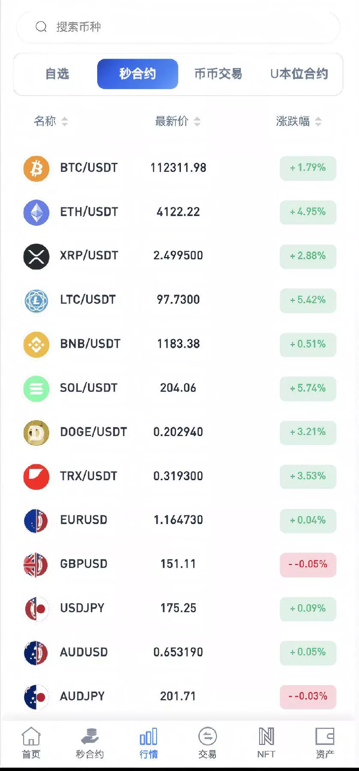Image resolution: width=359 pixels, height=771 pixels.
Task: Switch to the 自选 tab
Action: click(x=57, y=74)
